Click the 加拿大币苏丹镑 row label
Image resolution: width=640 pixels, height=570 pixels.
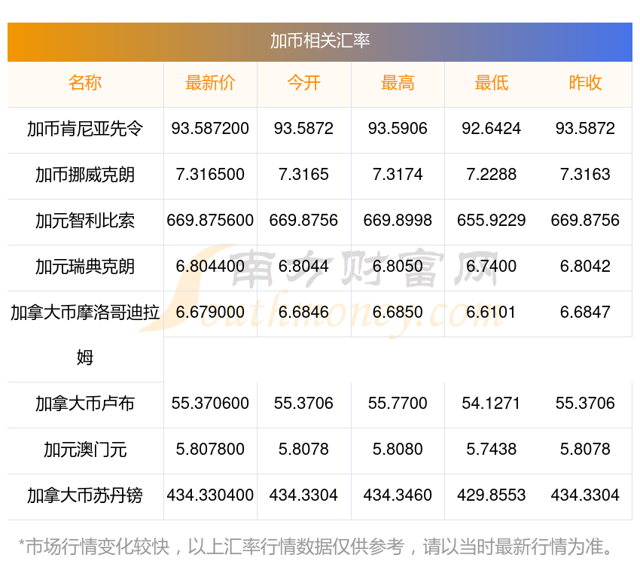coord(85,495)
